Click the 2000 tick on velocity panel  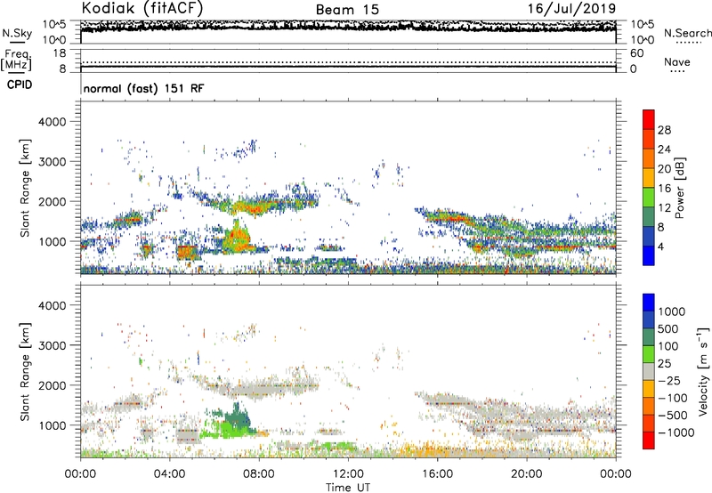[x=53, y=385]
